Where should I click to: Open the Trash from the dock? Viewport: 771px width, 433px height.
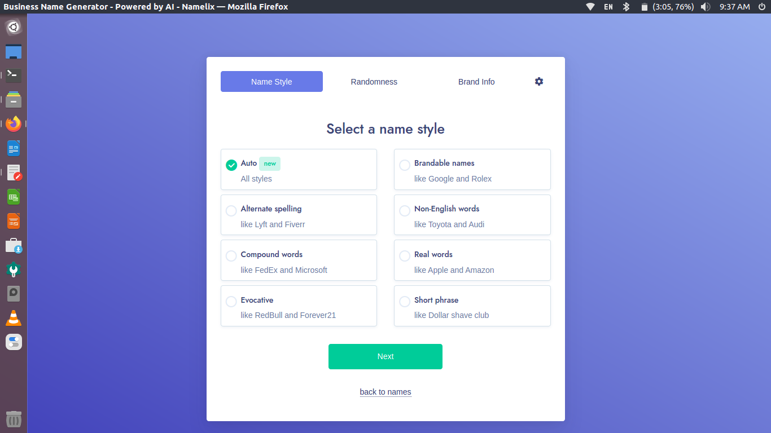tap(13, 419)
